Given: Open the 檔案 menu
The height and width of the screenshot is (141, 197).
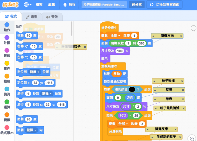Looking at the screenshot, I should click(x=39, y=5).
